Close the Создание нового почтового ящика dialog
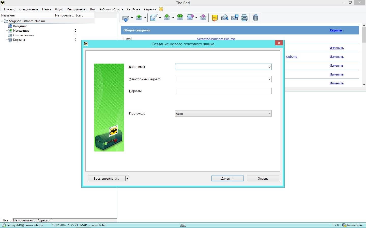Screen dimensions: 366x228 click(x=279, y=43)
